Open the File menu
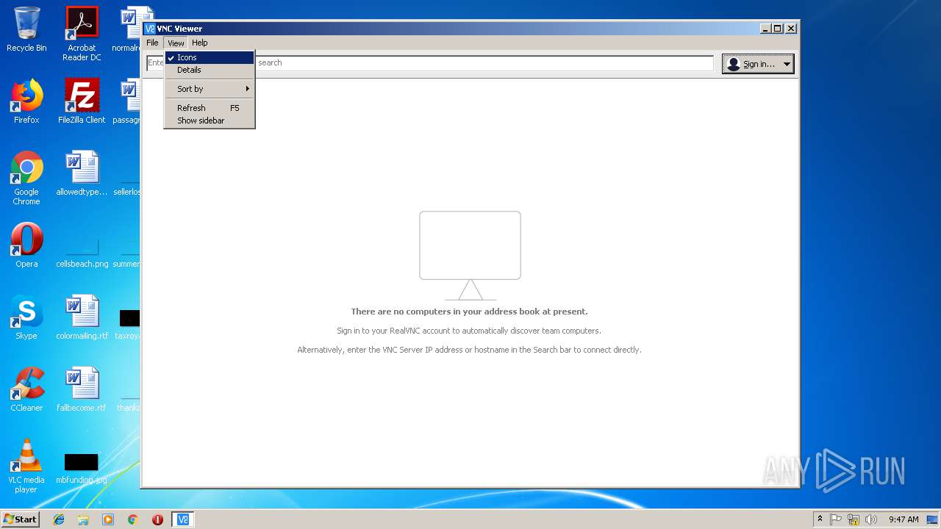 [x=152, y=43]
